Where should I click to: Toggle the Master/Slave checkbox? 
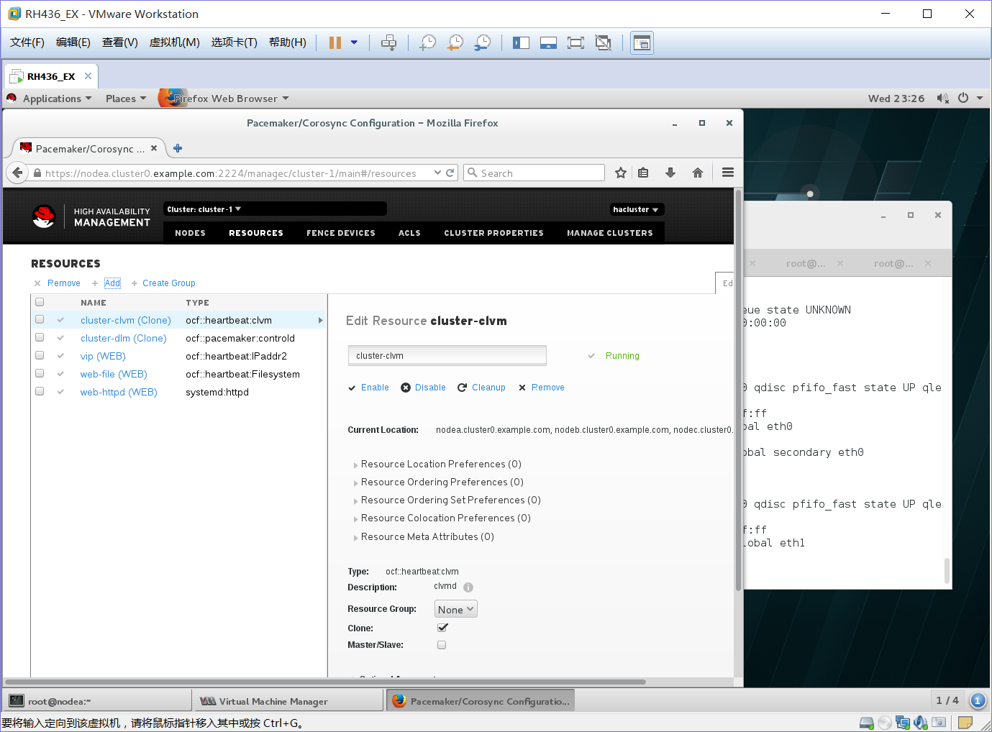tap(442, 645)
